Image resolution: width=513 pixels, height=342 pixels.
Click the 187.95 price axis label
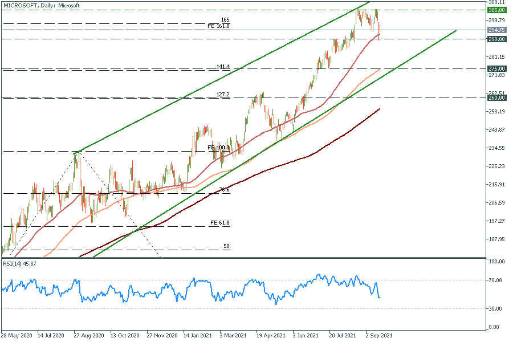point(496,239)
